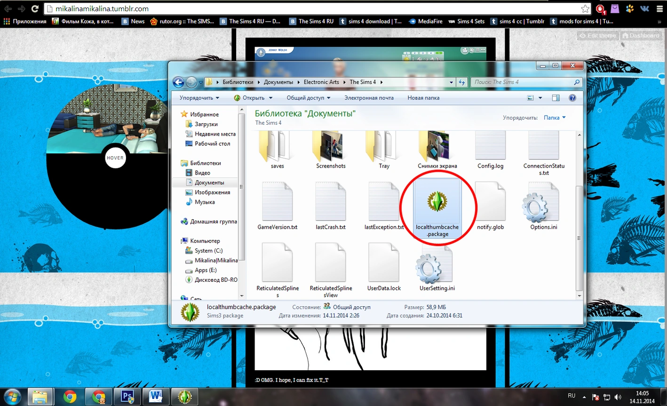Open Загрузки in the navigation pane

click(206, 124)
